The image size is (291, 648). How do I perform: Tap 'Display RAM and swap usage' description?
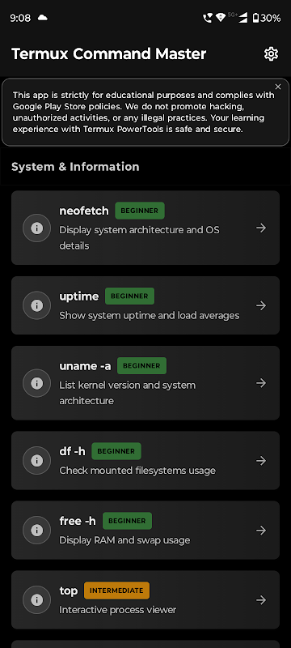tap(124, 540)
